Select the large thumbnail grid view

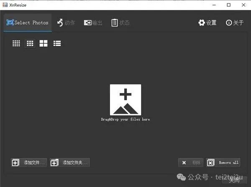(x=44, y=43)
